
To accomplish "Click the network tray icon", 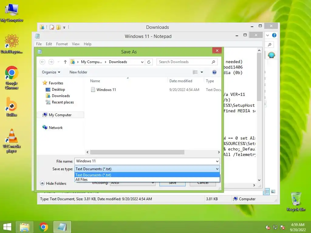I will [x=275, y=227].
